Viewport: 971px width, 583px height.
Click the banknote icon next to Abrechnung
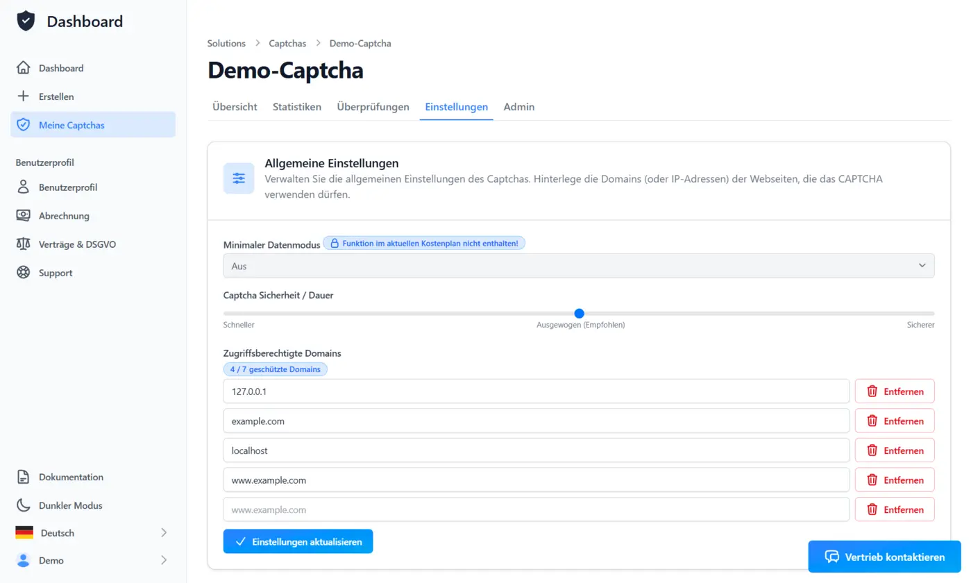click(24, 216)
